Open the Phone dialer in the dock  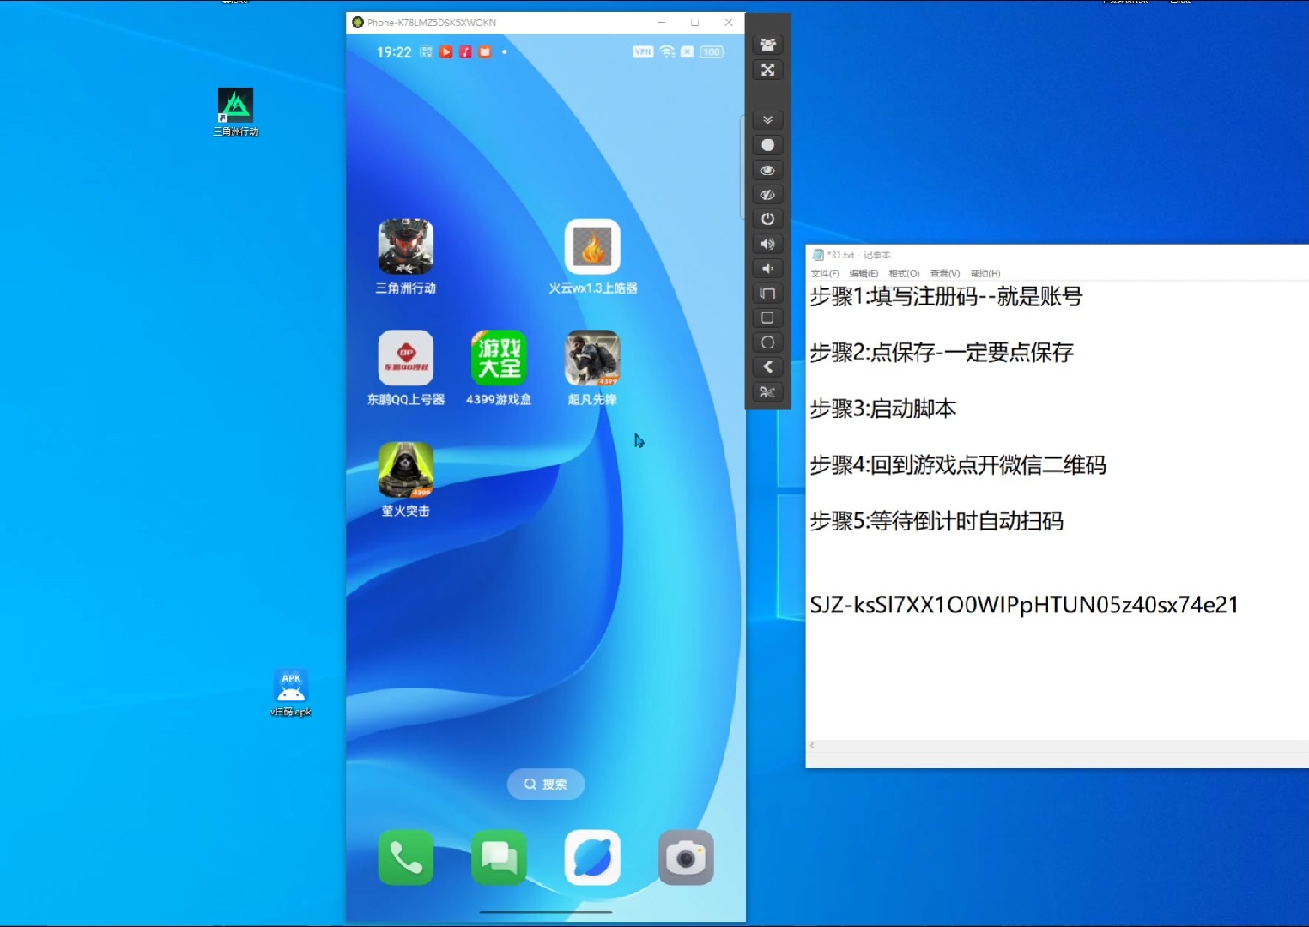point(405,857)
